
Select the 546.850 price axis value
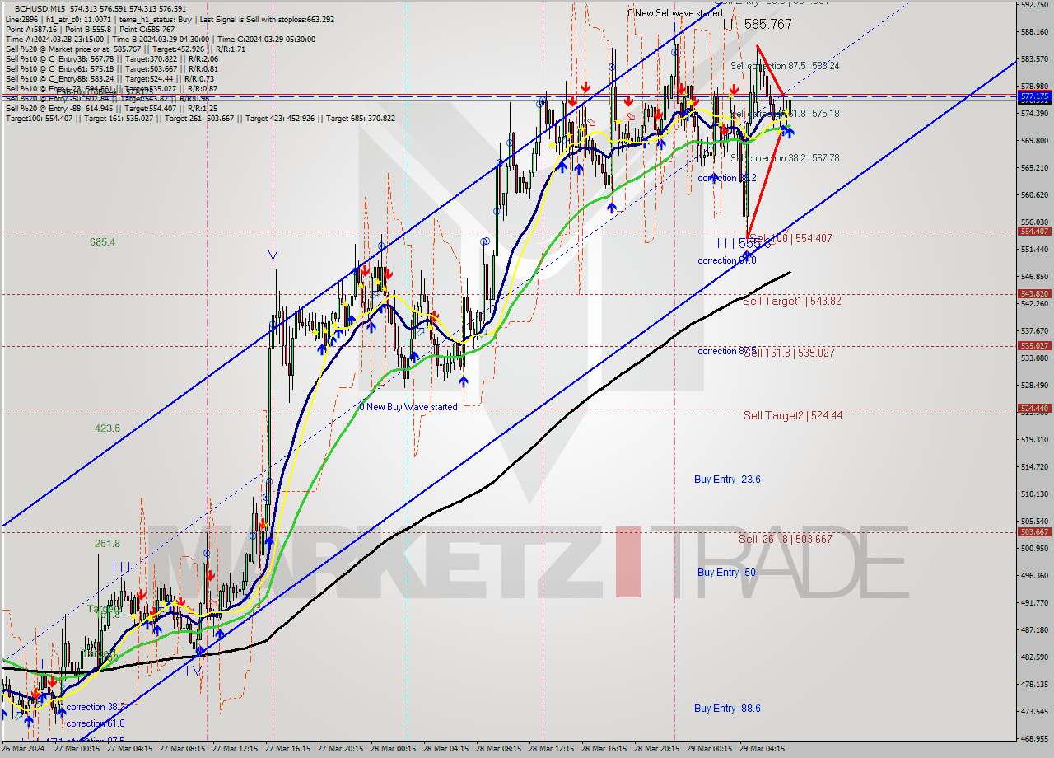click(1034, 276)
